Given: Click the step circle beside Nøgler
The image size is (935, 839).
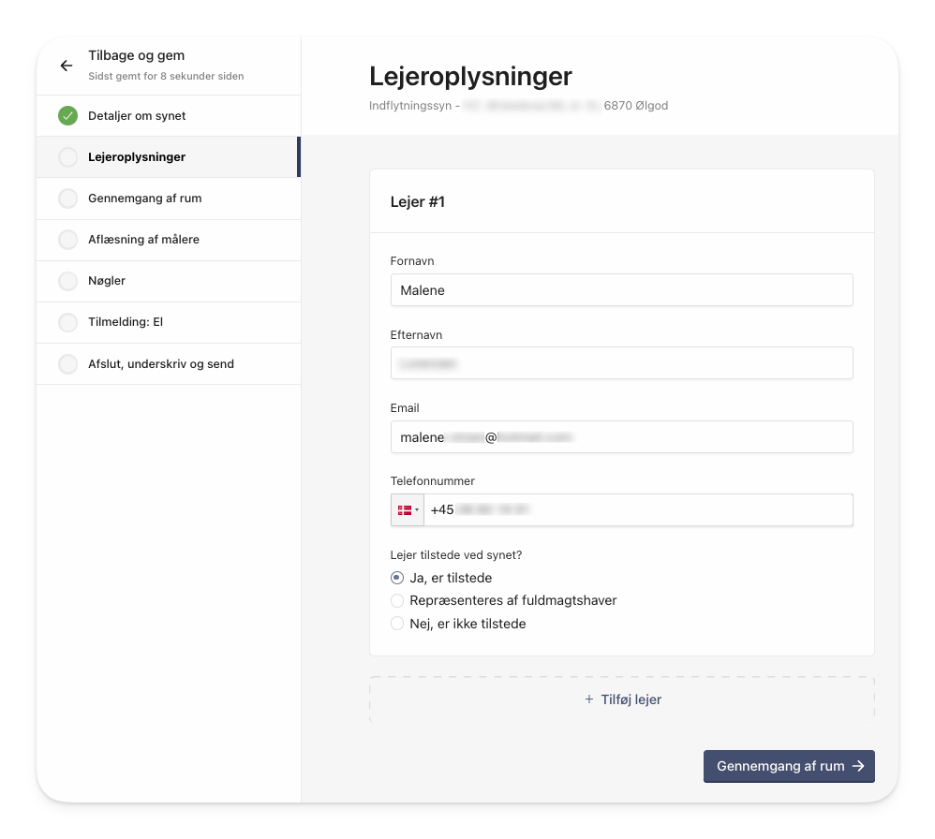Looking at the screenshot, I should [x=68, y=281].
